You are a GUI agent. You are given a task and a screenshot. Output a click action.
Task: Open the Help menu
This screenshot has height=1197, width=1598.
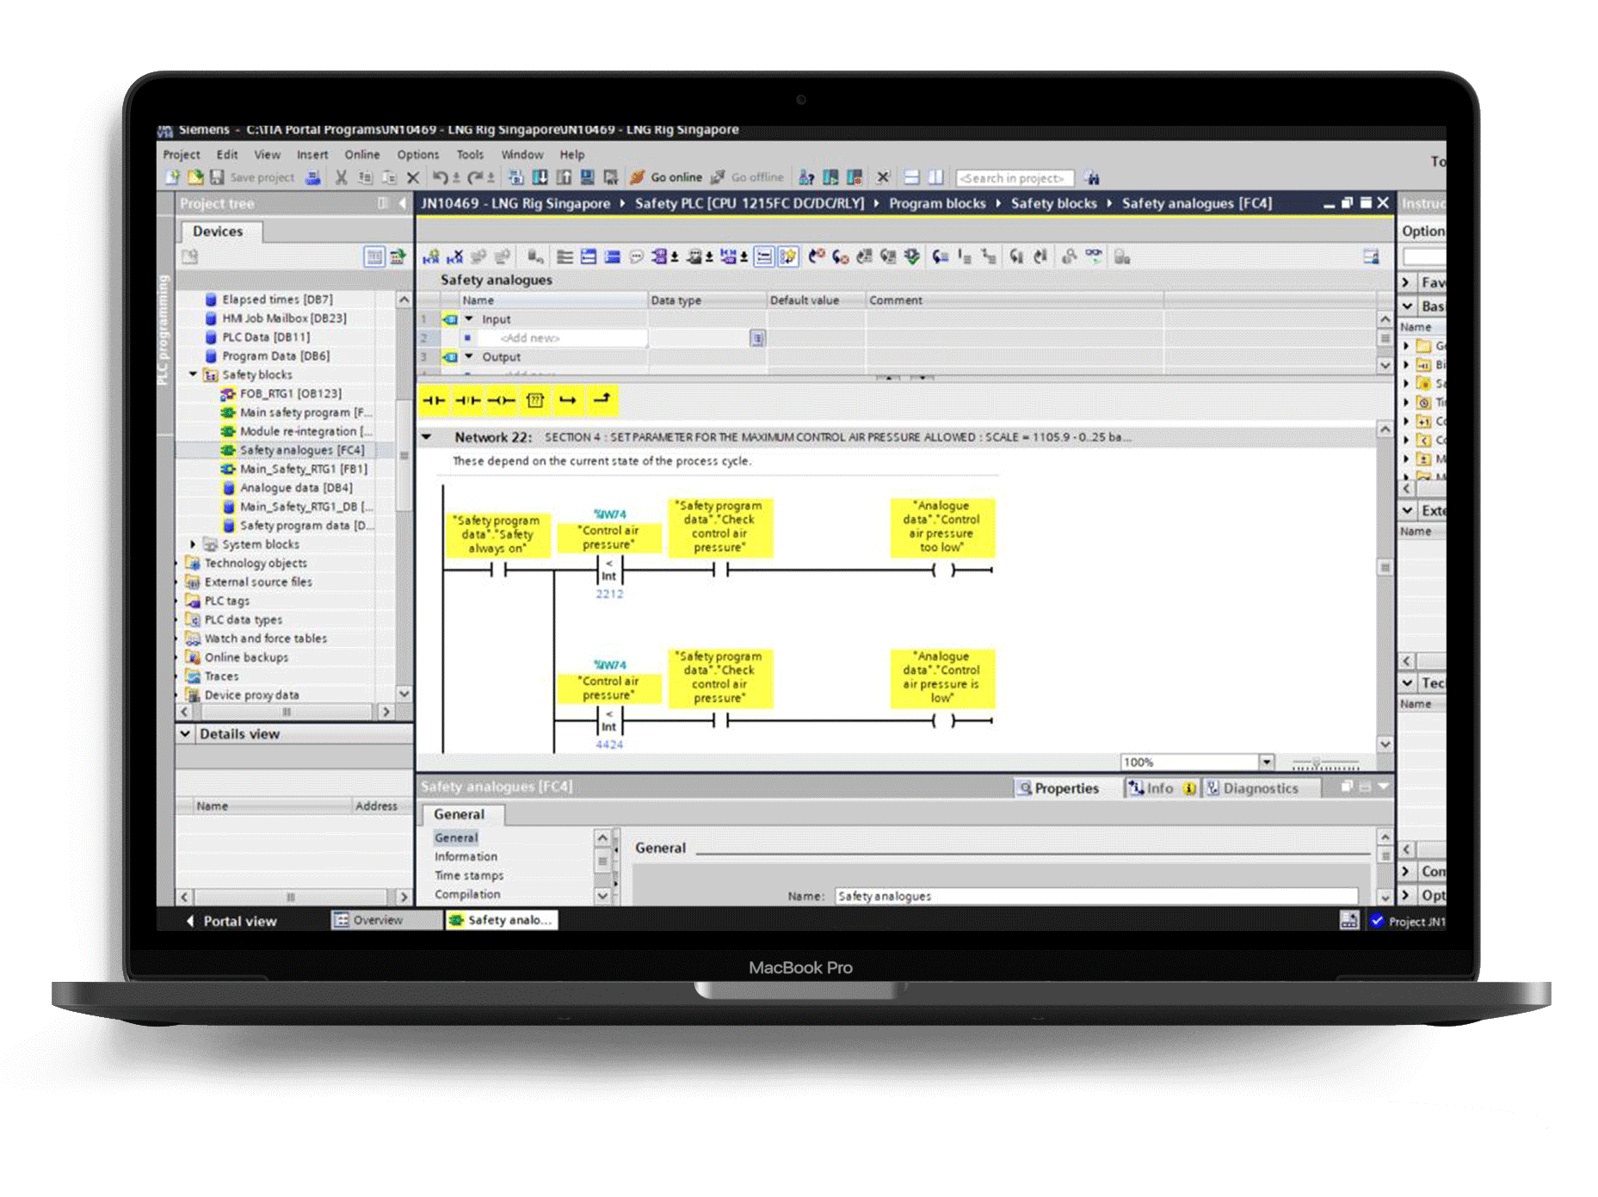click(x=572, y=155)
